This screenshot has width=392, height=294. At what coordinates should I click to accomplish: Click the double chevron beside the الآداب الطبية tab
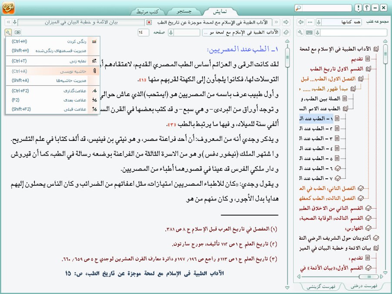point(276,22)
